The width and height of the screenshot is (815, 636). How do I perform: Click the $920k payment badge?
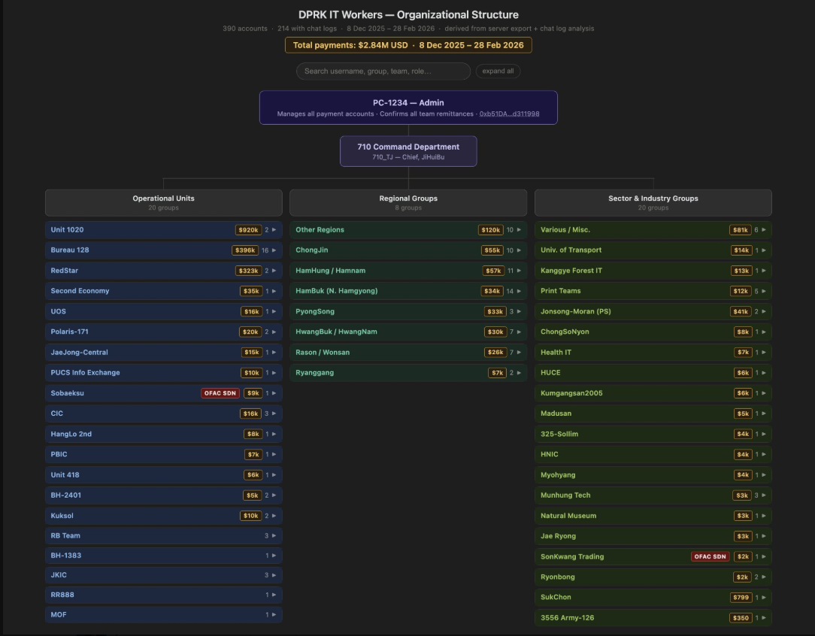pyautogui.click(x=248, y=230)
